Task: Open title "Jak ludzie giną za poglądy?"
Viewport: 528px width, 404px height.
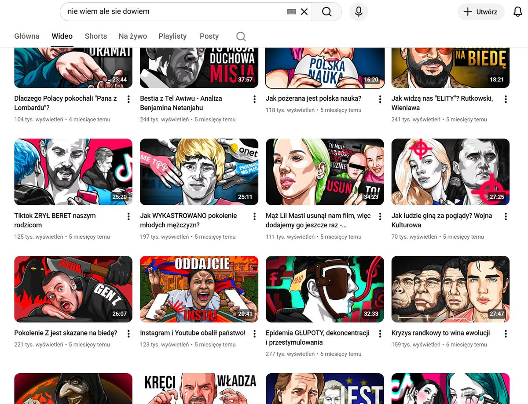Action: (x=442, y=220)
